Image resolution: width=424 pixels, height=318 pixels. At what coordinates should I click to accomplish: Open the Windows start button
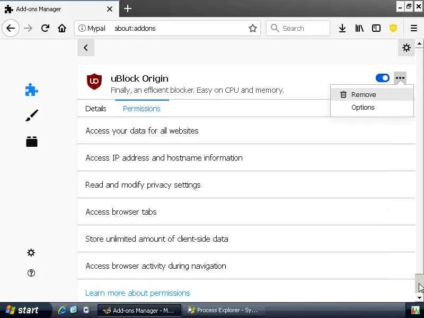(x=25, y=310)
